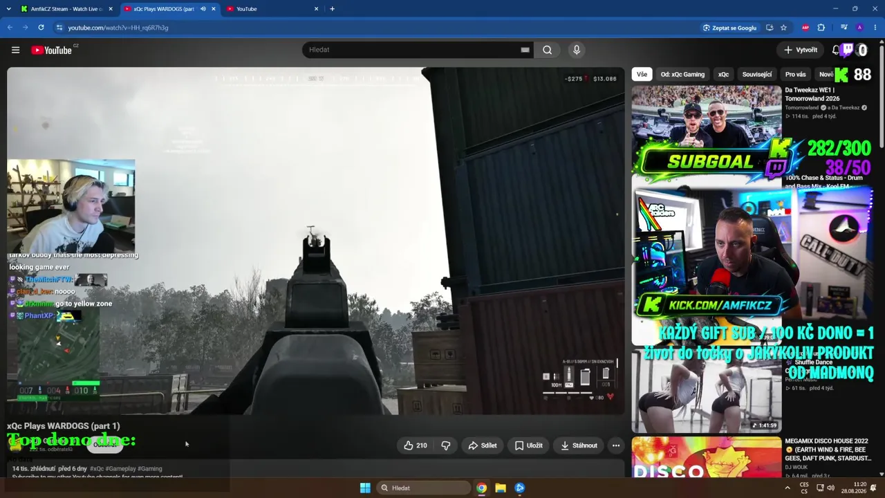Open the YouTube guide hamburger menu

click(15, 50)
